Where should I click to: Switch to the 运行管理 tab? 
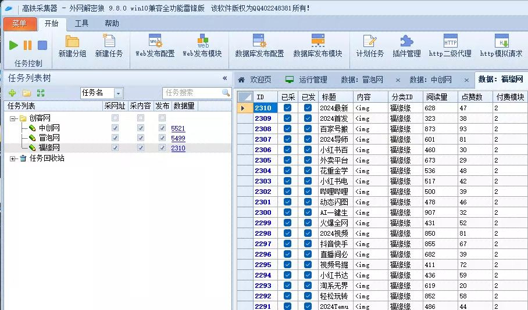pyautogui.click(x=306, y=80)
